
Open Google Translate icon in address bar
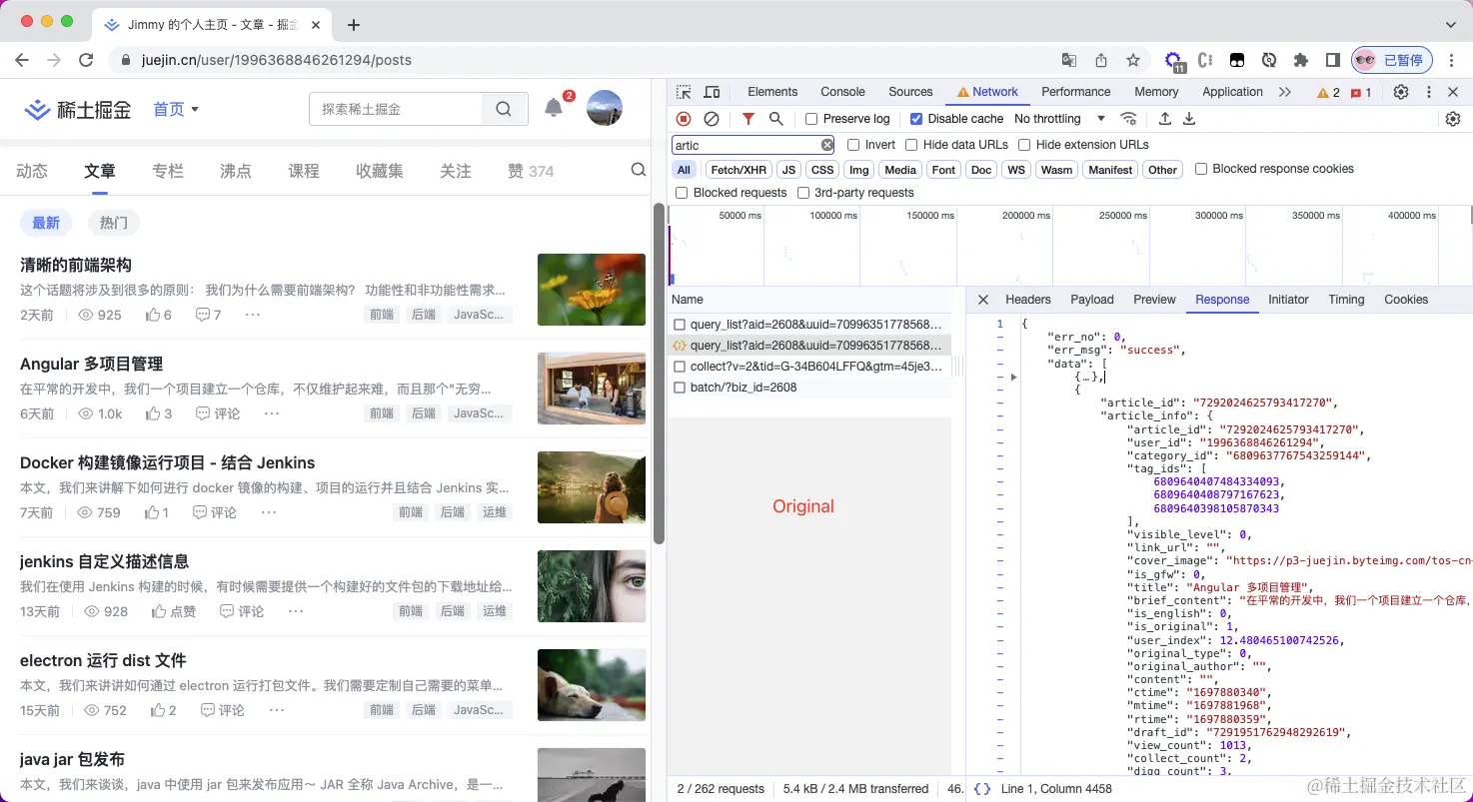click(1069, 60)
